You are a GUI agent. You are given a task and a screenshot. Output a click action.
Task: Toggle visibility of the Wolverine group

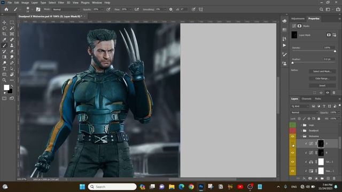[x=292, y=137]
